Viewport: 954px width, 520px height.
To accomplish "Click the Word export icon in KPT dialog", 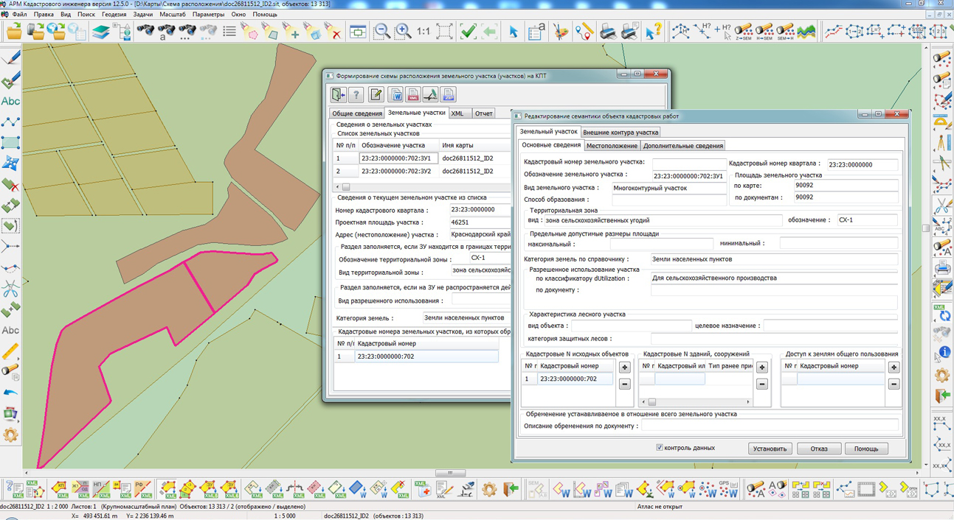I will coord(395,95).
